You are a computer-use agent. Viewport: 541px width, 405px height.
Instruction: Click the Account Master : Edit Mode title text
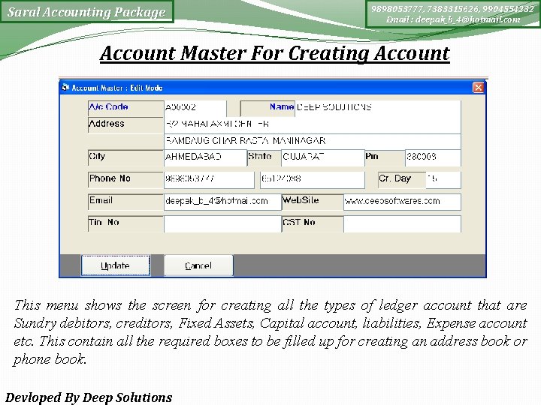click(117, 88)
